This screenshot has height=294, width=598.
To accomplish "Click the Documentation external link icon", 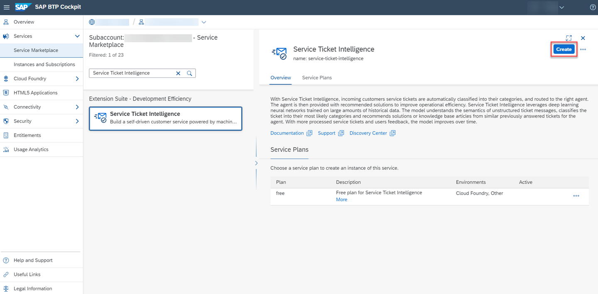I will tap(309, 133).
